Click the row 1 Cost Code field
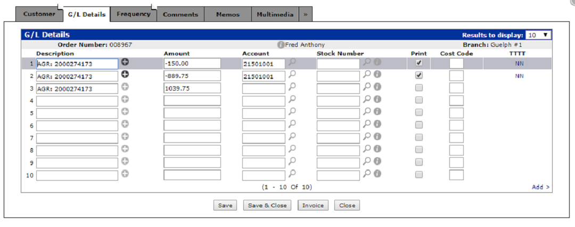575x227 pixels. (456, 63)
